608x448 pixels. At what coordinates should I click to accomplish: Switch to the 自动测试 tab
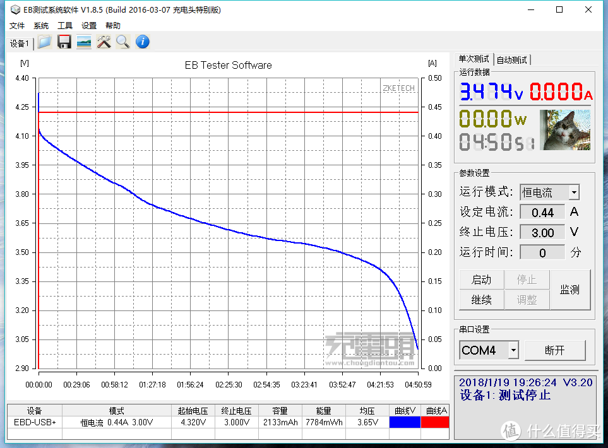click(x=512, y=60)
